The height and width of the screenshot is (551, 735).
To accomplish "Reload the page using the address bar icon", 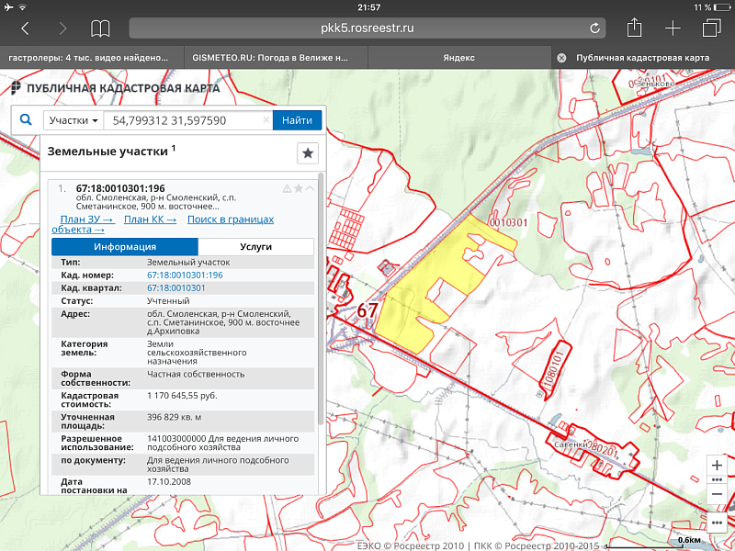I will tap(595, 28).
